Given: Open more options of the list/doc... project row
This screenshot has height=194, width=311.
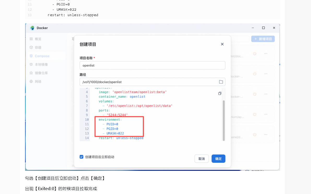Looking at the screenshot, I should [x=266, y=54].
